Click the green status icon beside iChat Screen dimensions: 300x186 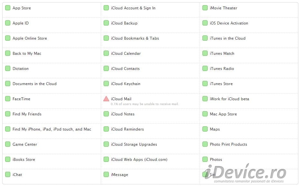(8, 174)
